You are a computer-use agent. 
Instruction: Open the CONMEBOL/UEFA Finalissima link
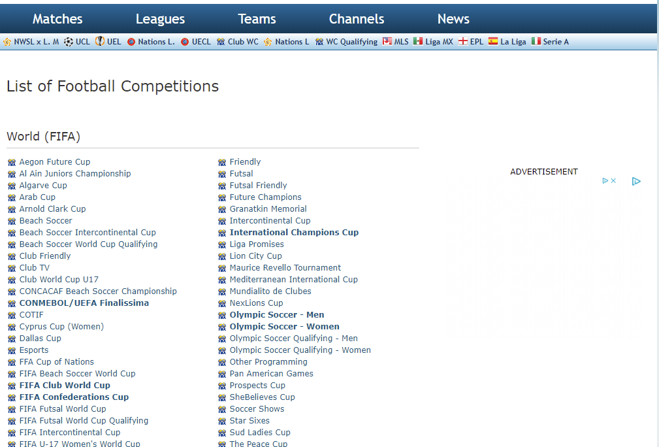tap(84, 303)
